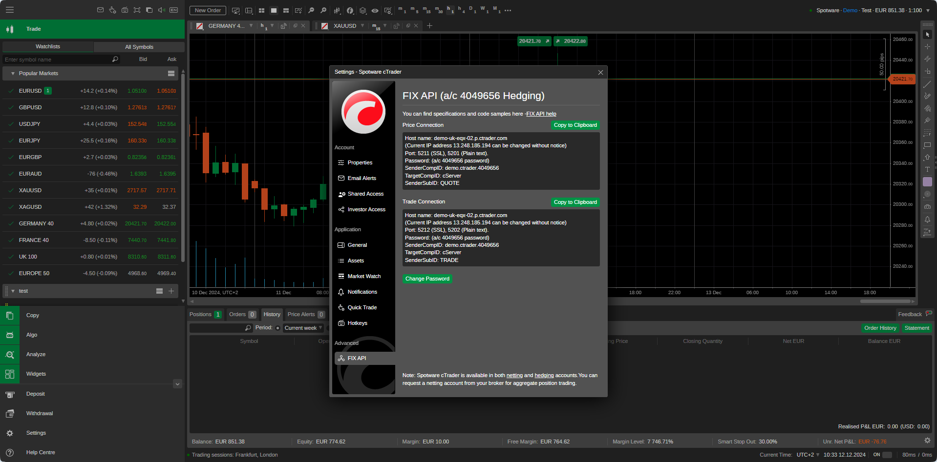
Task: Select the h4 timeframe
Action: [x=461, y=10]
